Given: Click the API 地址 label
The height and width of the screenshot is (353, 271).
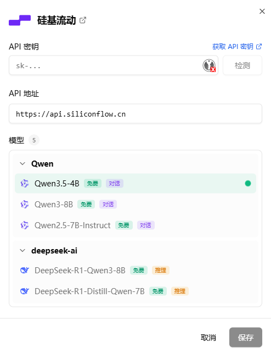Looking at the screenshot, I should point(24,93).
